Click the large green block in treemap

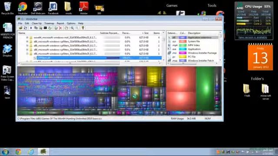[205, 88]
